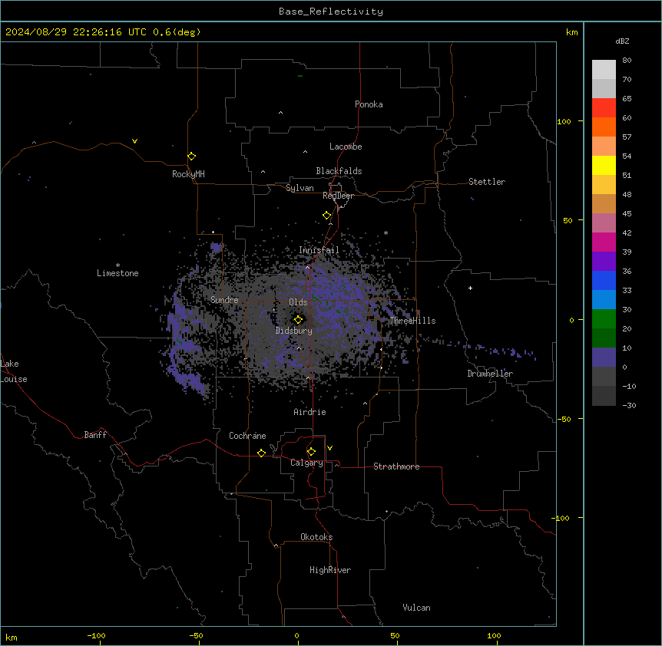Click the Strathmore label
Viewport: 662px width, 646px height.
[x=396, y=466]
